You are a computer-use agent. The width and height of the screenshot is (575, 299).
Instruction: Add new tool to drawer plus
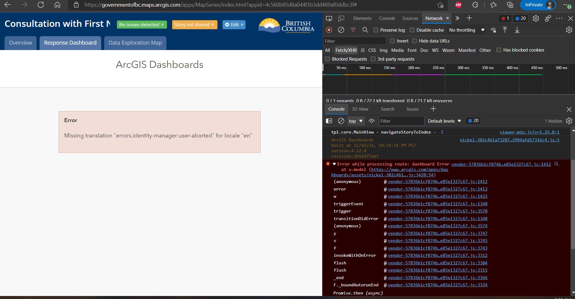pos(433,109)
